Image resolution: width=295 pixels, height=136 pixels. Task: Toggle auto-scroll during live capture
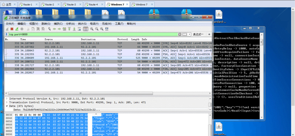(79, 29)
